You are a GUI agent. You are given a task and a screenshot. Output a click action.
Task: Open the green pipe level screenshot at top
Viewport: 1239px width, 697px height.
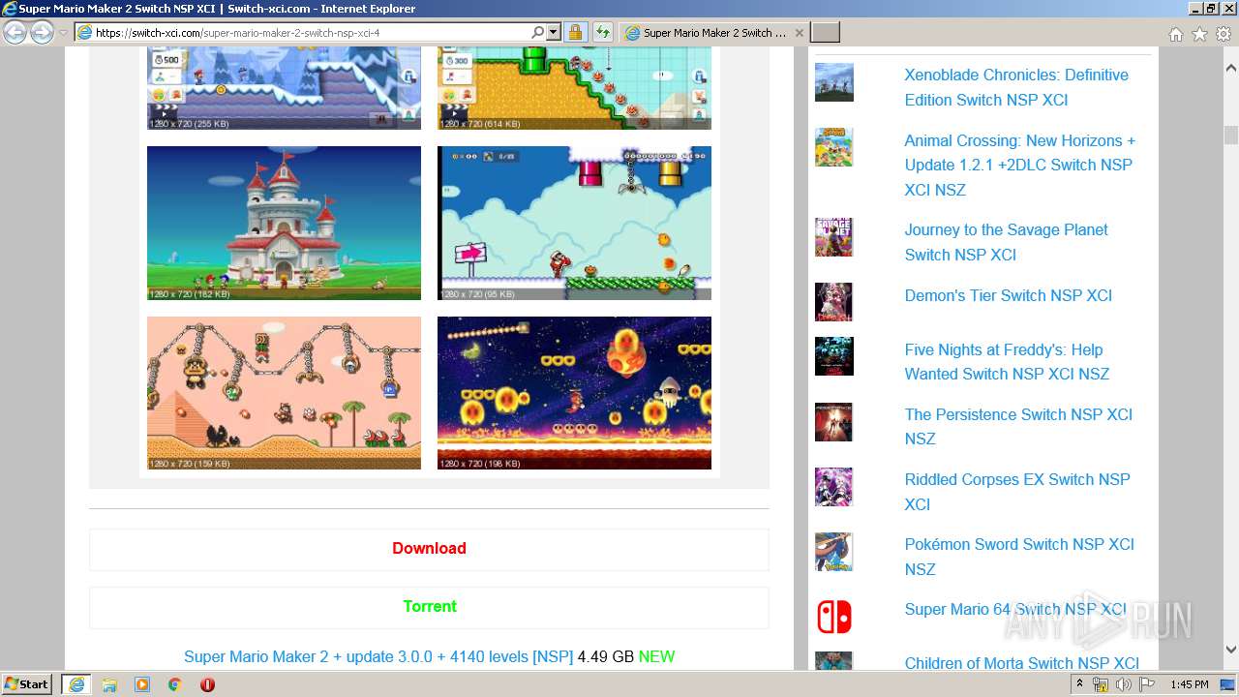(574, 88)
